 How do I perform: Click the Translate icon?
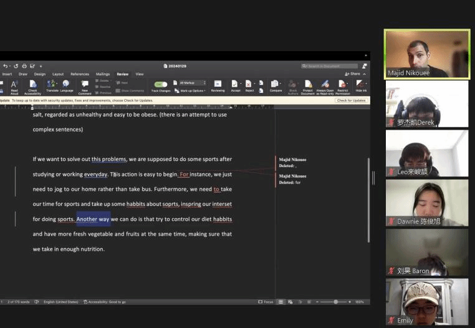52,84
